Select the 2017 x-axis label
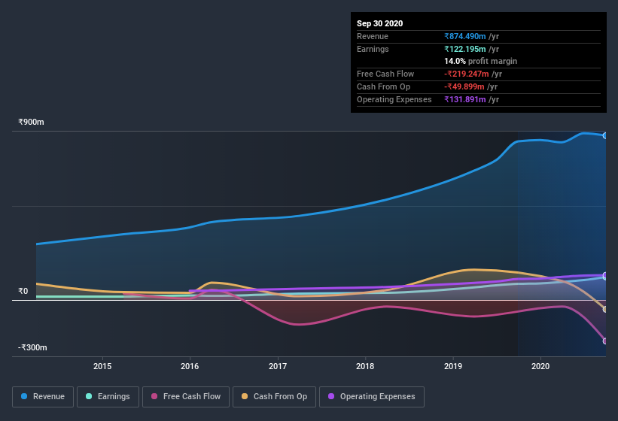The width and height of the screenshot is (618, 421). coord(278,366)
